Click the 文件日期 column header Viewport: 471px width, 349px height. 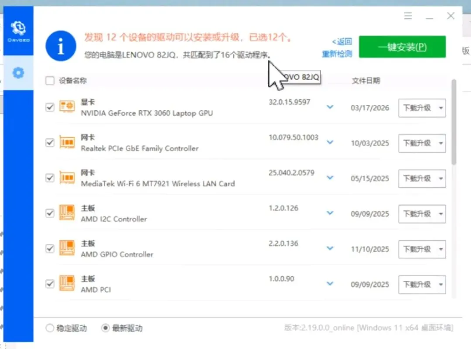pos(366,81)
